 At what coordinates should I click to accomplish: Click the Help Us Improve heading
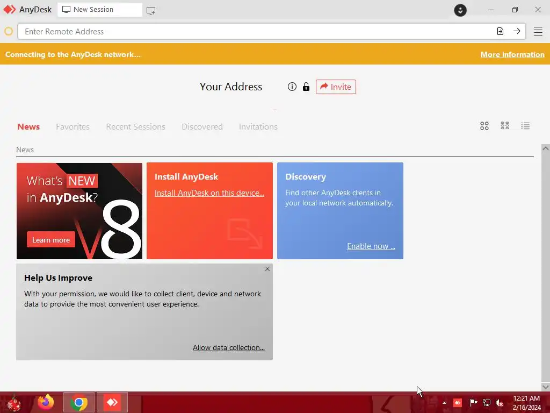pyautogui.click(x=58, y=278)
